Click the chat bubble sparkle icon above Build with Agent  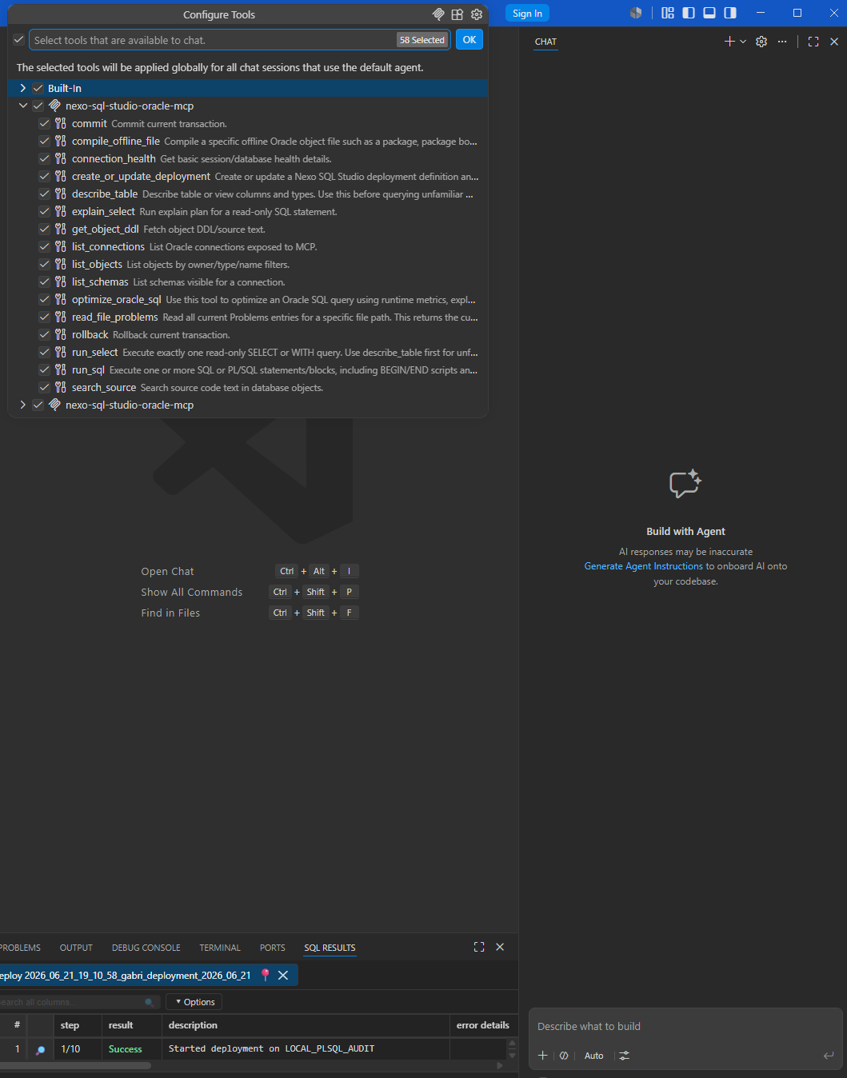[685, 484]
